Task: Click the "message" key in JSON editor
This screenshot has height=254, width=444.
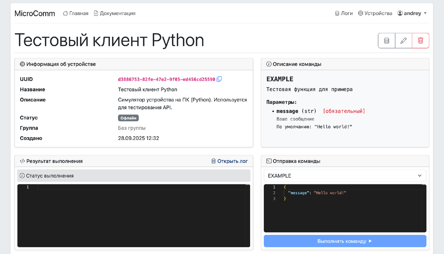Action: (299, 193)
